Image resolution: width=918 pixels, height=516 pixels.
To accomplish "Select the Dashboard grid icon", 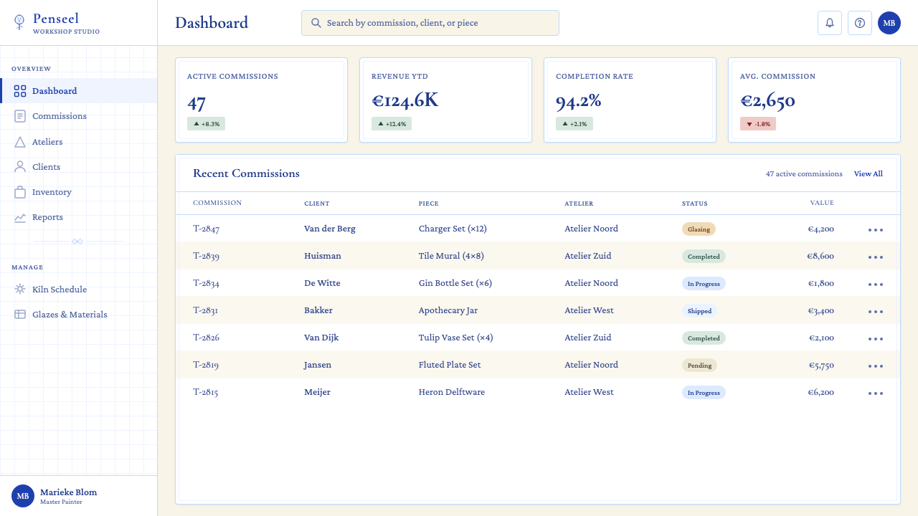I will 20,91.
